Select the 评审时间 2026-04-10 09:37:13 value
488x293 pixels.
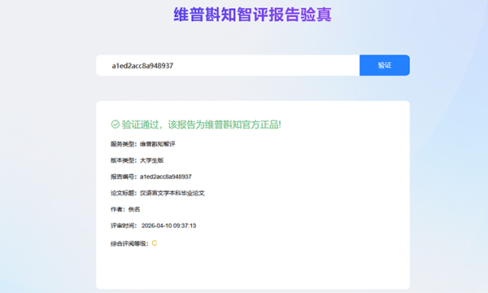coord(168,225)
